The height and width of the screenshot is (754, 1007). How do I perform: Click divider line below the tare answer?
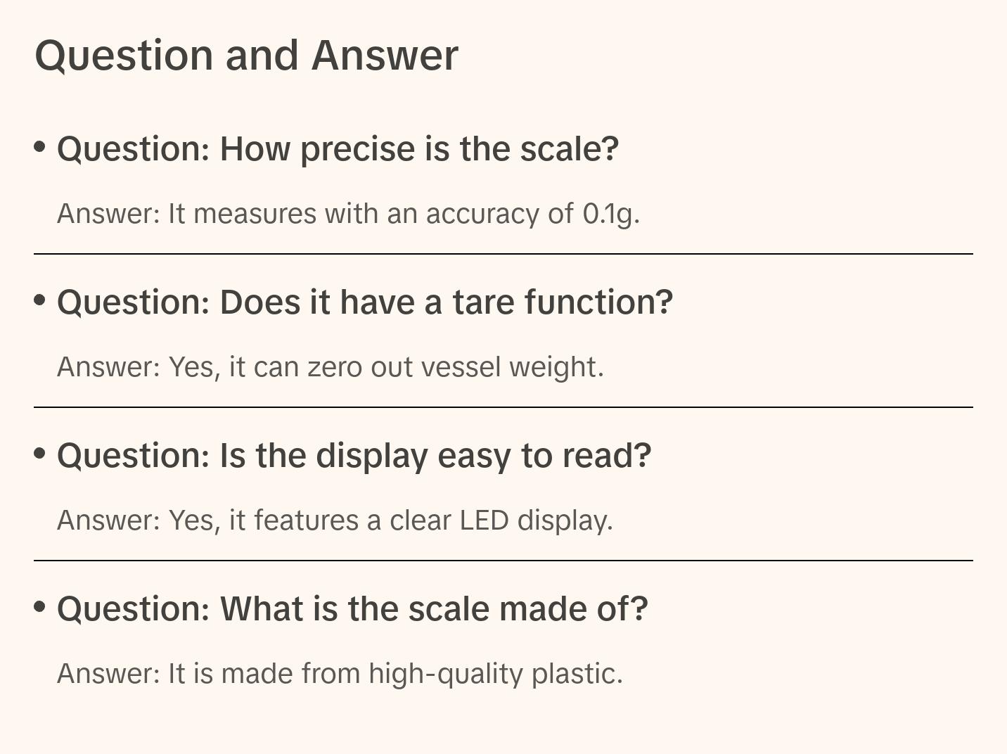(x=503, y=407)
